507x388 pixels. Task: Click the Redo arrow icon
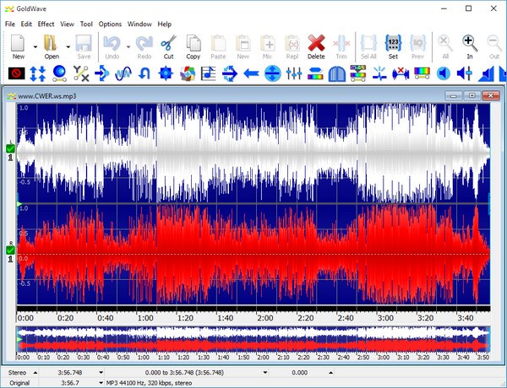pyautogui.click(x=144, y=45)
